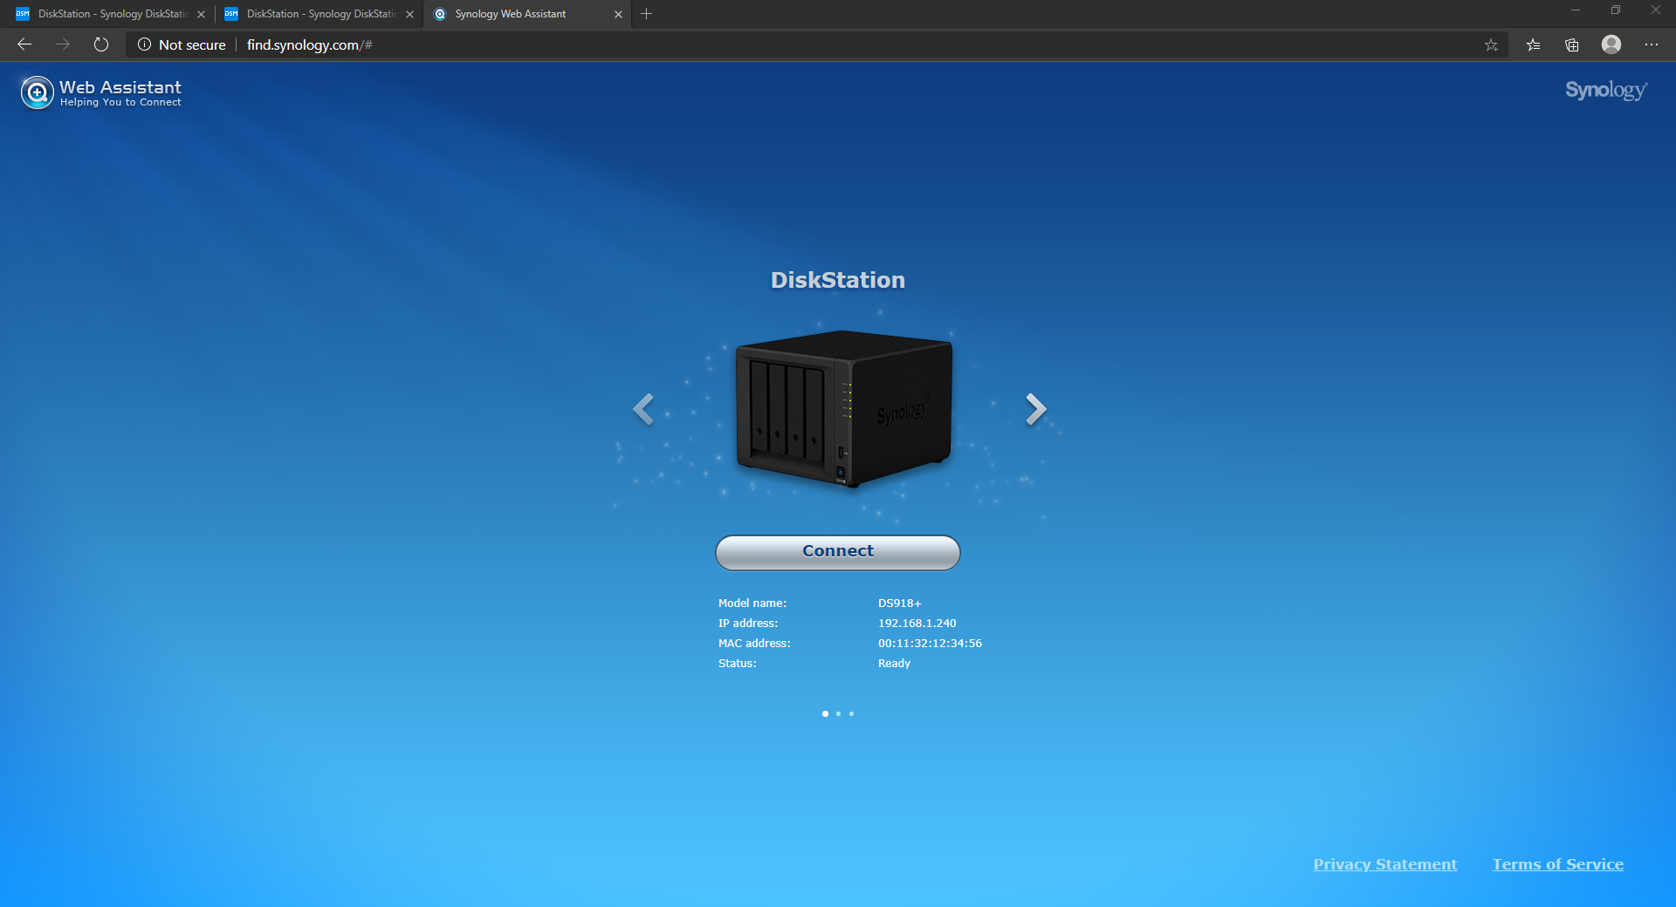
Task: Click the model name DS918+
Action: point(899,604)
